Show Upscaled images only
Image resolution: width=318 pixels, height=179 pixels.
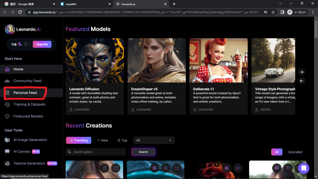tap(295, 152)
